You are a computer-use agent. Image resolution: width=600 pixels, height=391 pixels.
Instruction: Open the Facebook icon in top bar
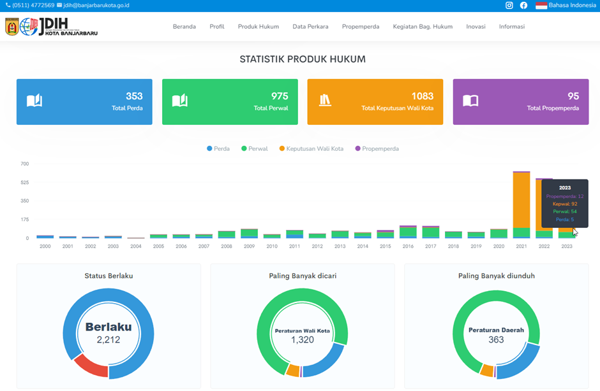pyautogui.click(x=523, y=5)
